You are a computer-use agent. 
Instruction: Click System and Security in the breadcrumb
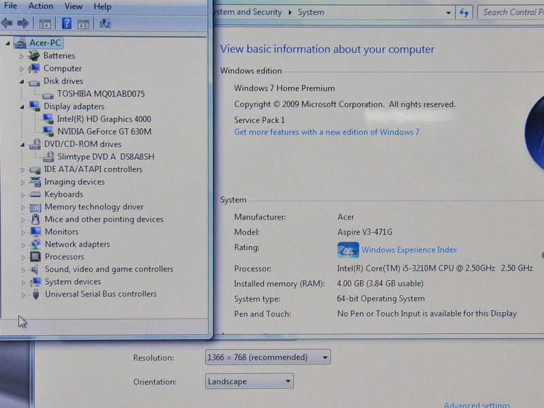(248, 12)
